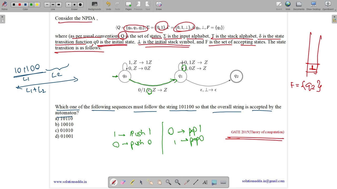The height and width of the screenshot is (189, 337).
Task: Switch to Board mode
Action: 279,6
